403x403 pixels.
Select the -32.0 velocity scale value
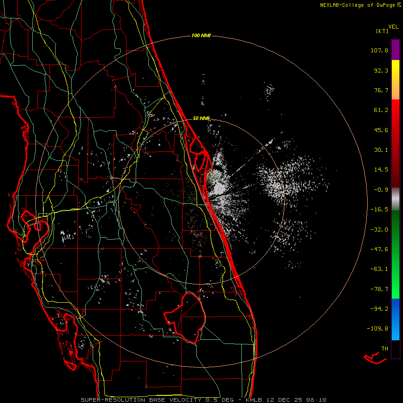point(379,230)
